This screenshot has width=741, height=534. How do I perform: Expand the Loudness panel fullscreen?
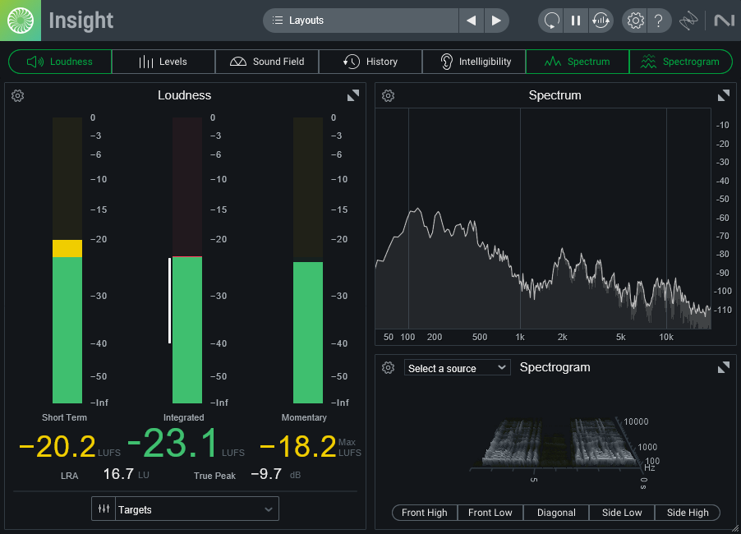353,95
